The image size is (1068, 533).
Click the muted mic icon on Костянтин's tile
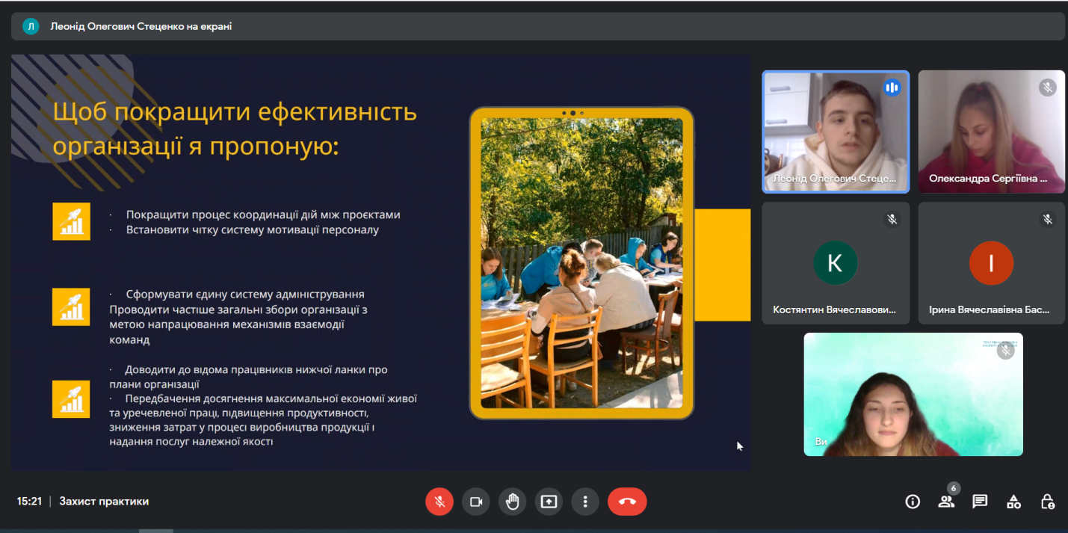pyautogui.click(x=892, y=220)
